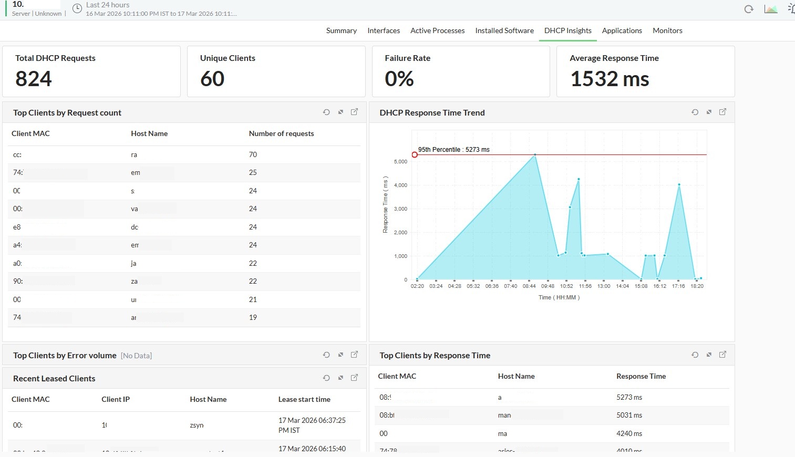Expand the Top Clients by Response Time widget

pyautogui.click(x=709, y=355)
